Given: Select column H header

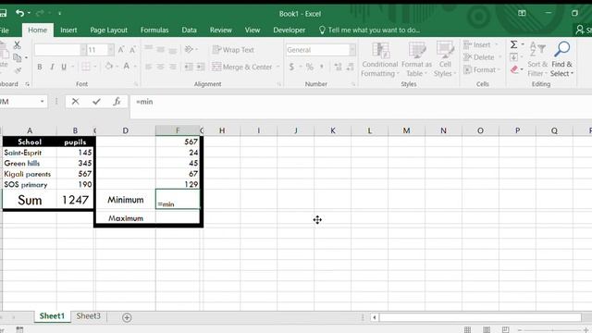Looking at the screenshot, I should [222, 130].
